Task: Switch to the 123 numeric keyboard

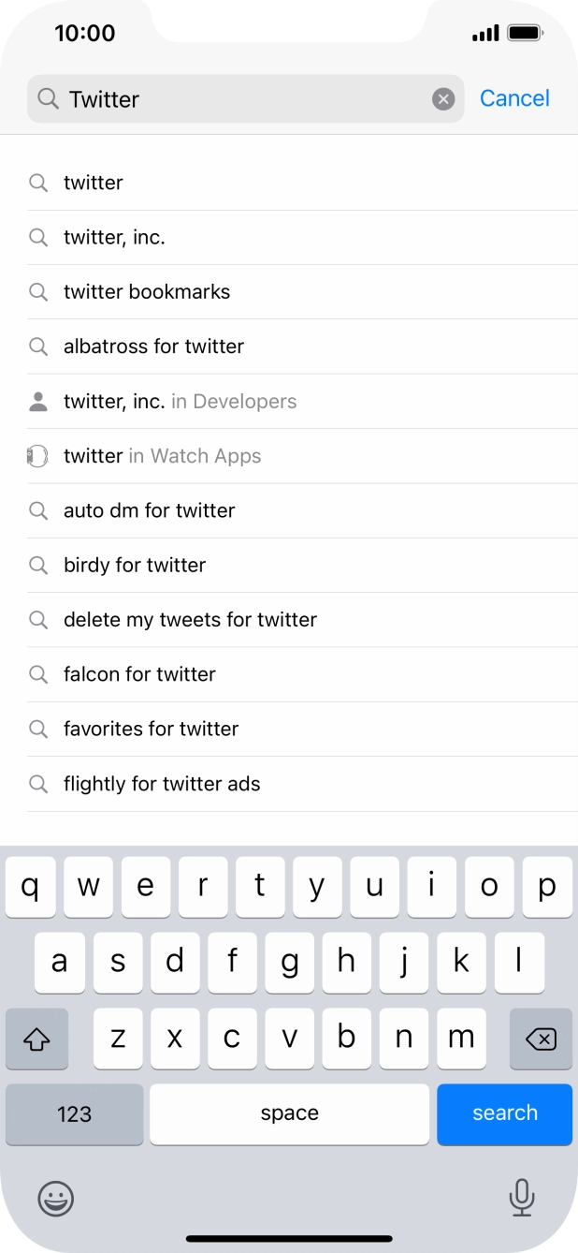Action: [74, 1113]
